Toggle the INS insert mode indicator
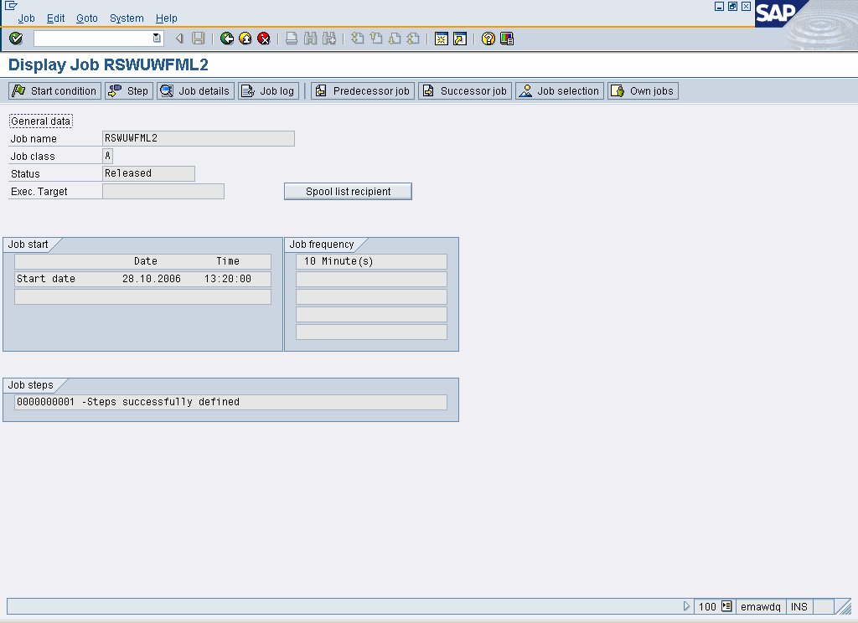Viewport: 858px width, 623px height. (x=799, y=606)
